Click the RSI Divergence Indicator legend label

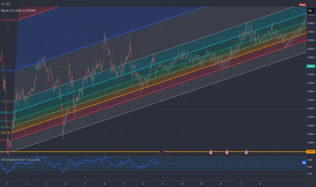[x=21, y=160]
